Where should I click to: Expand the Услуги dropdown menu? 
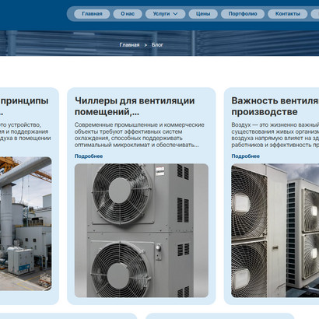(166, 14)
